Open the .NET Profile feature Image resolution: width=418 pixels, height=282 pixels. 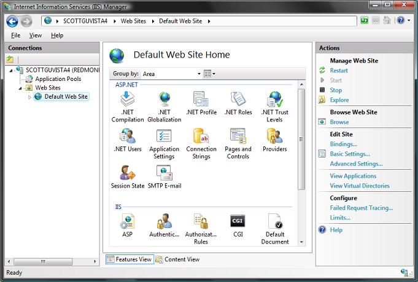click(x=201, y=104)
